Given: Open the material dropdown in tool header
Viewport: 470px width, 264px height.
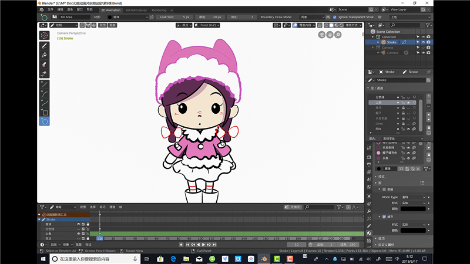Looking at the screenshot, I should tap(127, 17).
